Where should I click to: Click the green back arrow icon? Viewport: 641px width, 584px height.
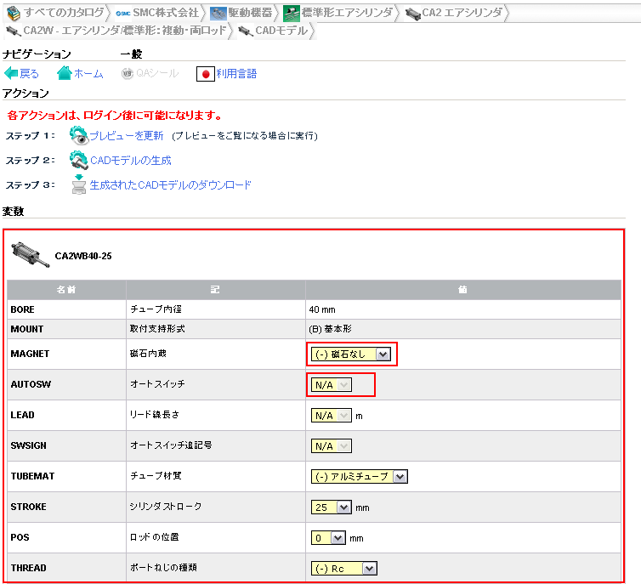coord(11,74)
